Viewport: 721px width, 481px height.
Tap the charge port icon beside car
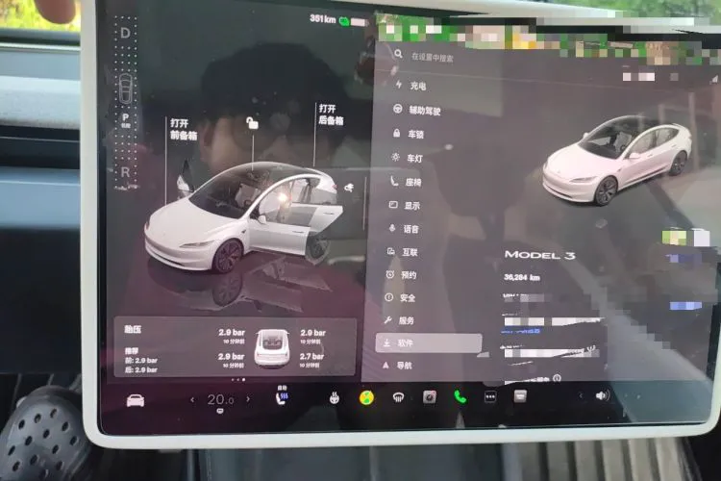pos(350,188)
